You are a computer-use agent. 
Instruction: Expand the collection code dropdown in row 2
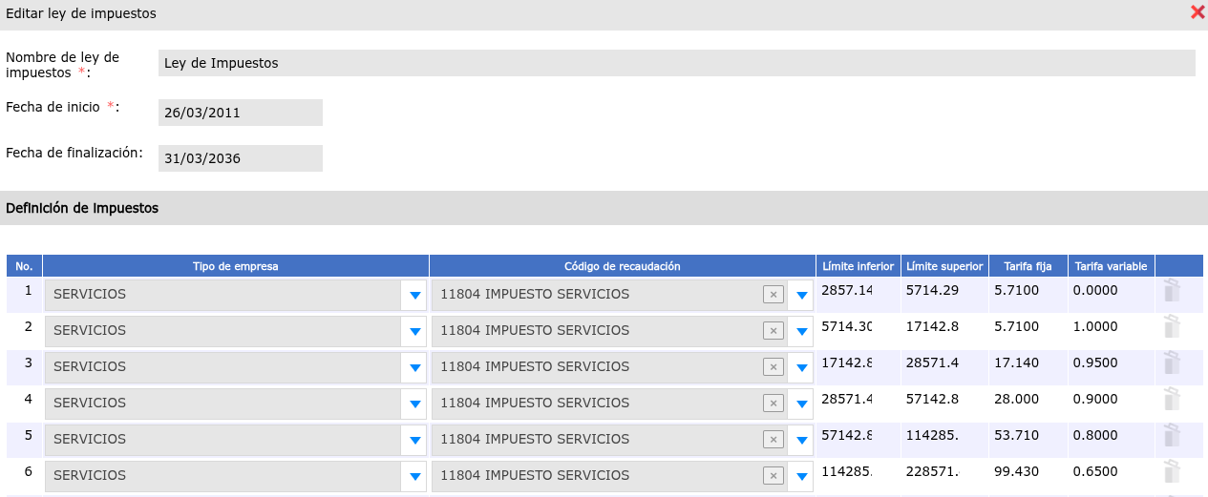pyautogui.click(x=802, y=332)
